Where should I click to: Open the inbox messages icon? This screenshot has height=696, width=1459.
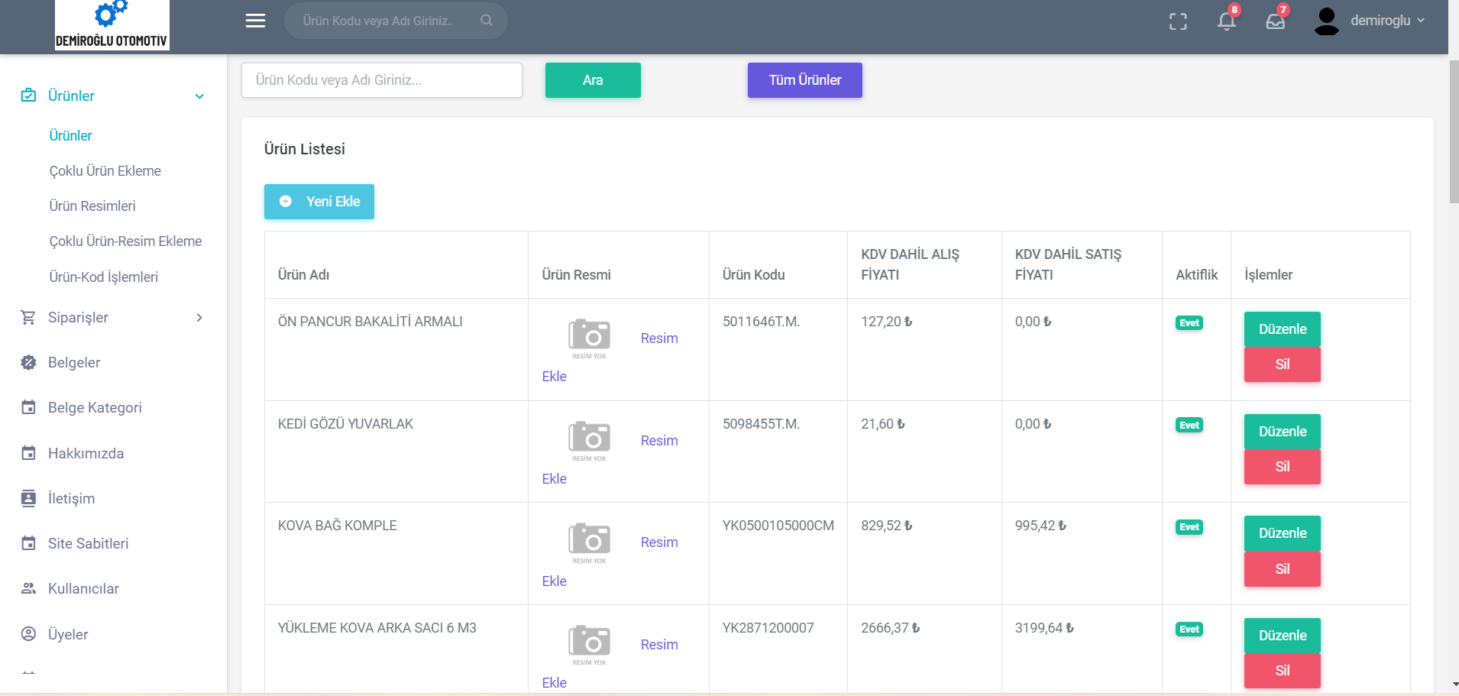pyautogui.click(x=1276, y=21)
